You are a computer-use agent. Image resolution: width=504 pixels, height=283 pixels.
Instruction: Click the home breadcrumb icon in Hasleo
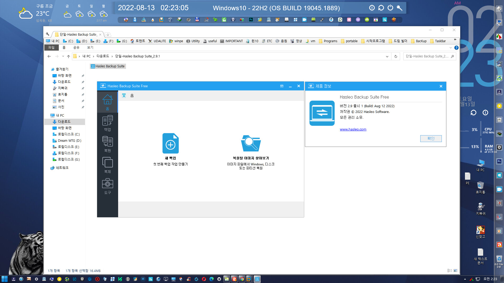click(124, 96)
